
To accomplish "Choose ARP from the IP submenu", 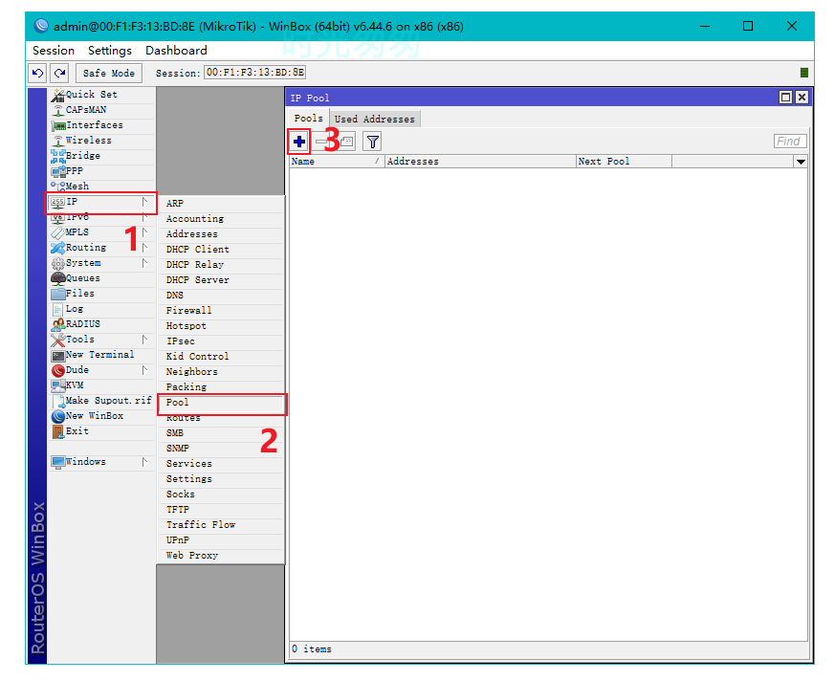I will pos(221,204).
